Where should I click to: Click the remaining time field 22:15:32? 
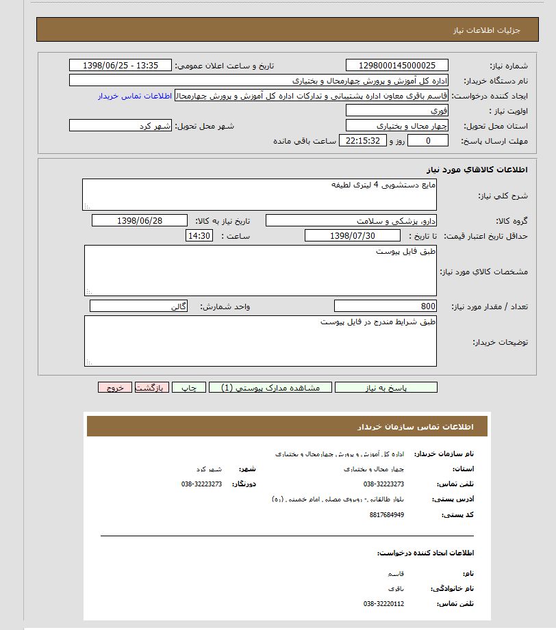click(363, 141)
